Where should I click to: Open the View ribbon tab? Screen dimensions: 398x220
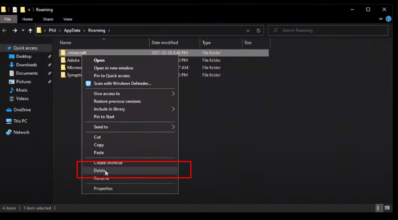click(x=68, y=19)
